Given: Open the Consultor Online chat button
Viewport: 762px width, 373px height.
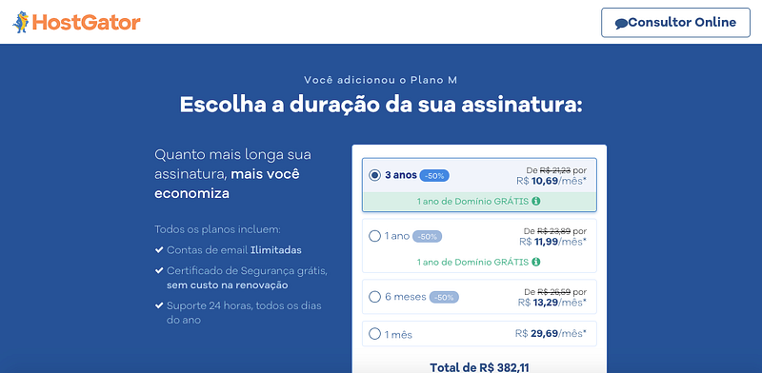Looking at the screenshot, I should coord(675,22).
